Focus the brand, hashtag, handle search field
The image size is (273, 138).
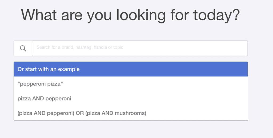coord(140,48)
